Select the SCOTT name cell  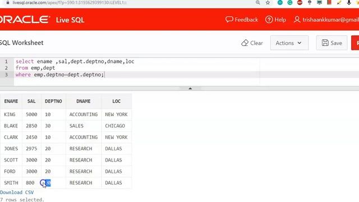point(11,160)
